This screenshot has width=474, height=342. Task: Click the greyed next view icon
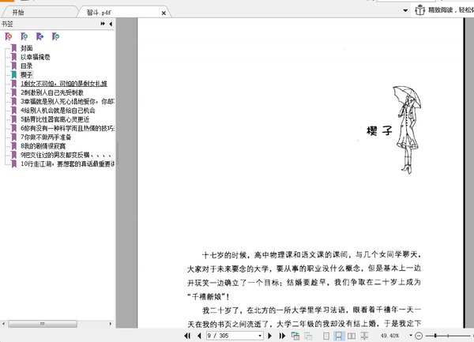(x=308, y=336)
